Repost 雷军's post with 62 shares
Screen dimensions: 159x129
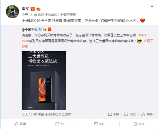click(60, 124)
